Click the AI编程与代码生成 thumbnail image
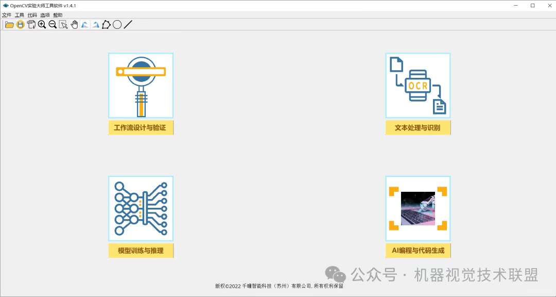 418,208
